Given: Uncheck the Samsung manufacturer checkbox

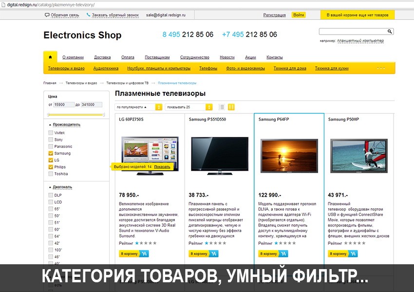Looking at the screenshot, I should (51, 153).
